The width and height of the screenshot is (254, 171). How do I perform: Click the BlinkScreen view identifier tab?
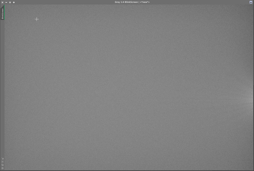point(2,13)
